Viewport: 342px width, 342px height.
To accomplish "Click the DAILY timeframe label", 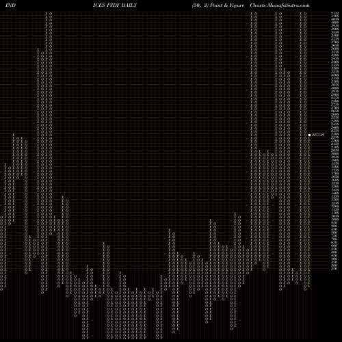I will [x=129, y=5].
